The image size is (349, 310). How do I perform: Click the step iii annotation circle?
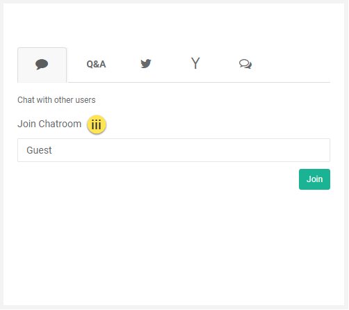pos(97,124)
